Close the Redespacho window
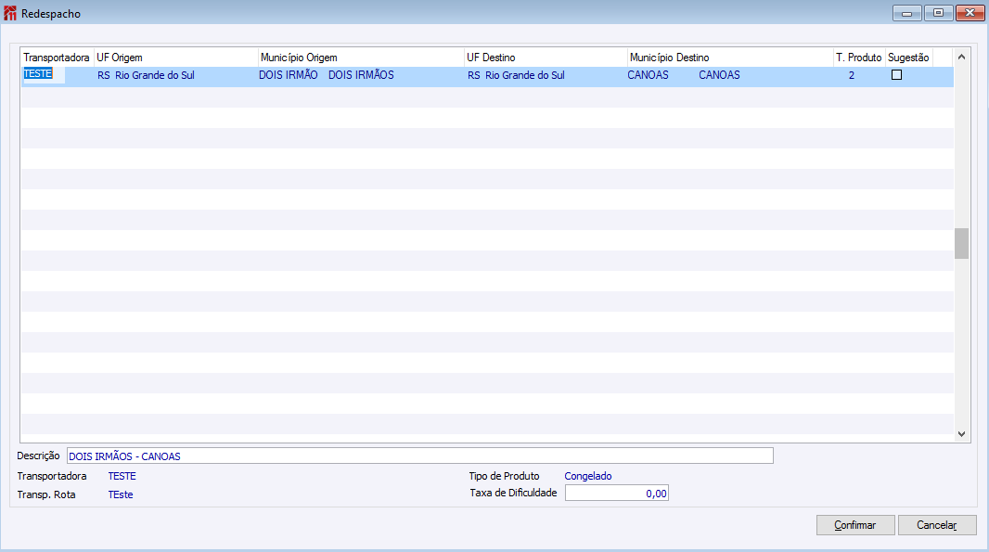Viewport: 989px width, 552px height. pyautogui.click(x=970, y=13)
